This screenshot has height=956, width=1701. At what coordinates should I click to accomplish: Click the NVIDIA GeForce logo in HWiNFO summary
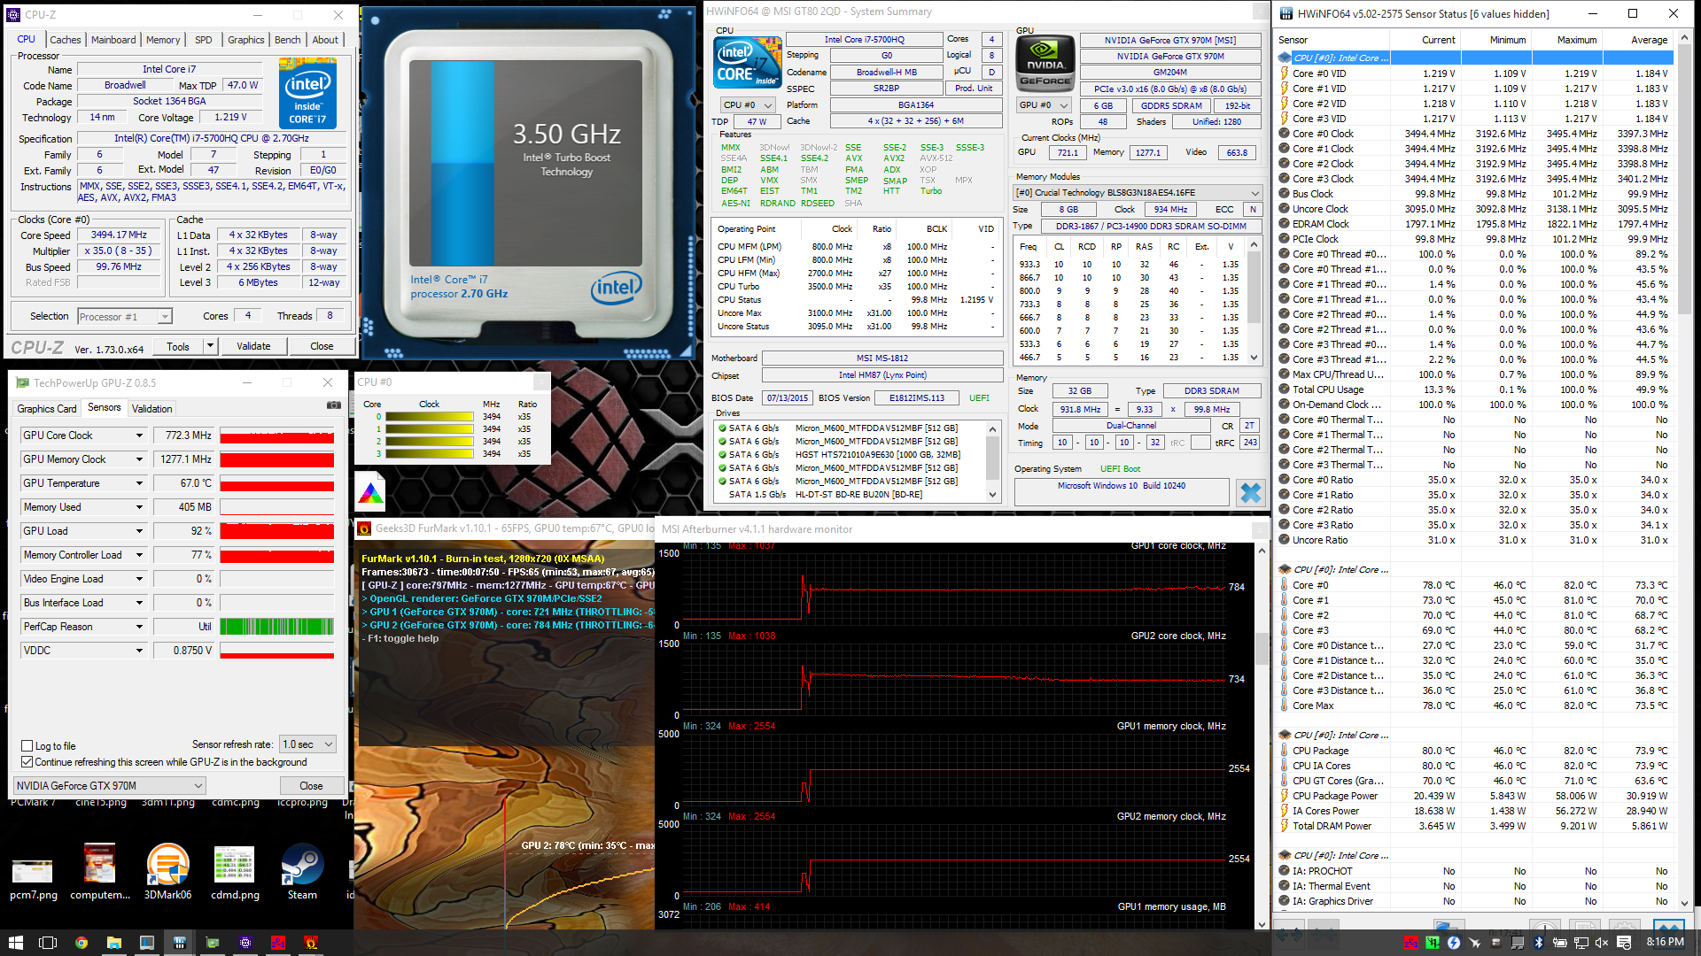pyautogui.click(x=1045, y=64)
